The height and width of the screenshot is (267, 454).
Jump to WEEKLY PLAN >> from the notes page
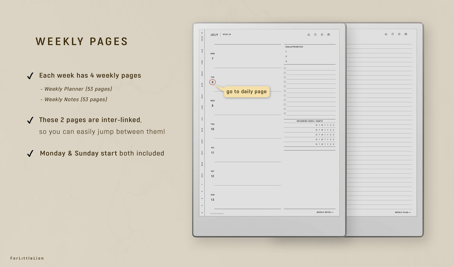click(x=403, y=212)
